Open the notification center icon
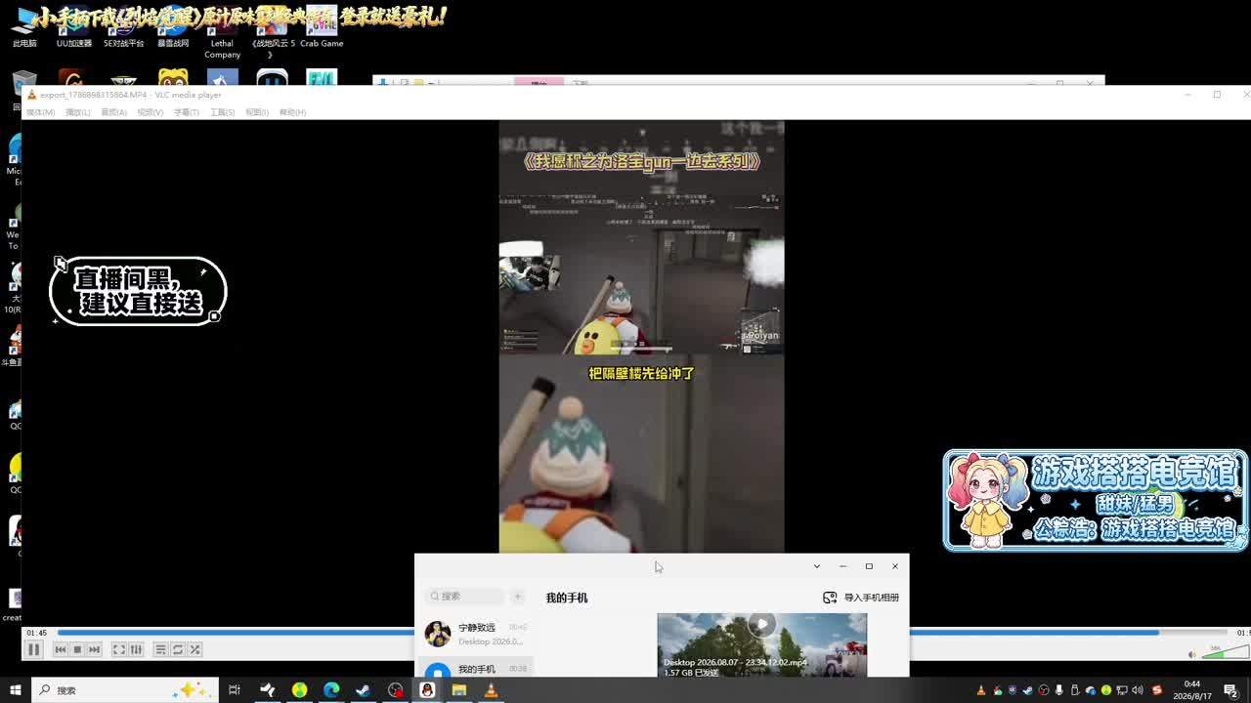 (x=1231, y=690)
